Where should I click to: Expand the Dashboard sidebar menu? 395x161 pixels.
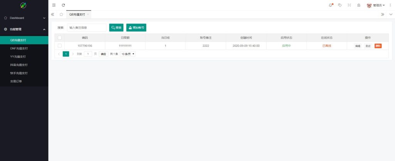click(x=24, y=18)
